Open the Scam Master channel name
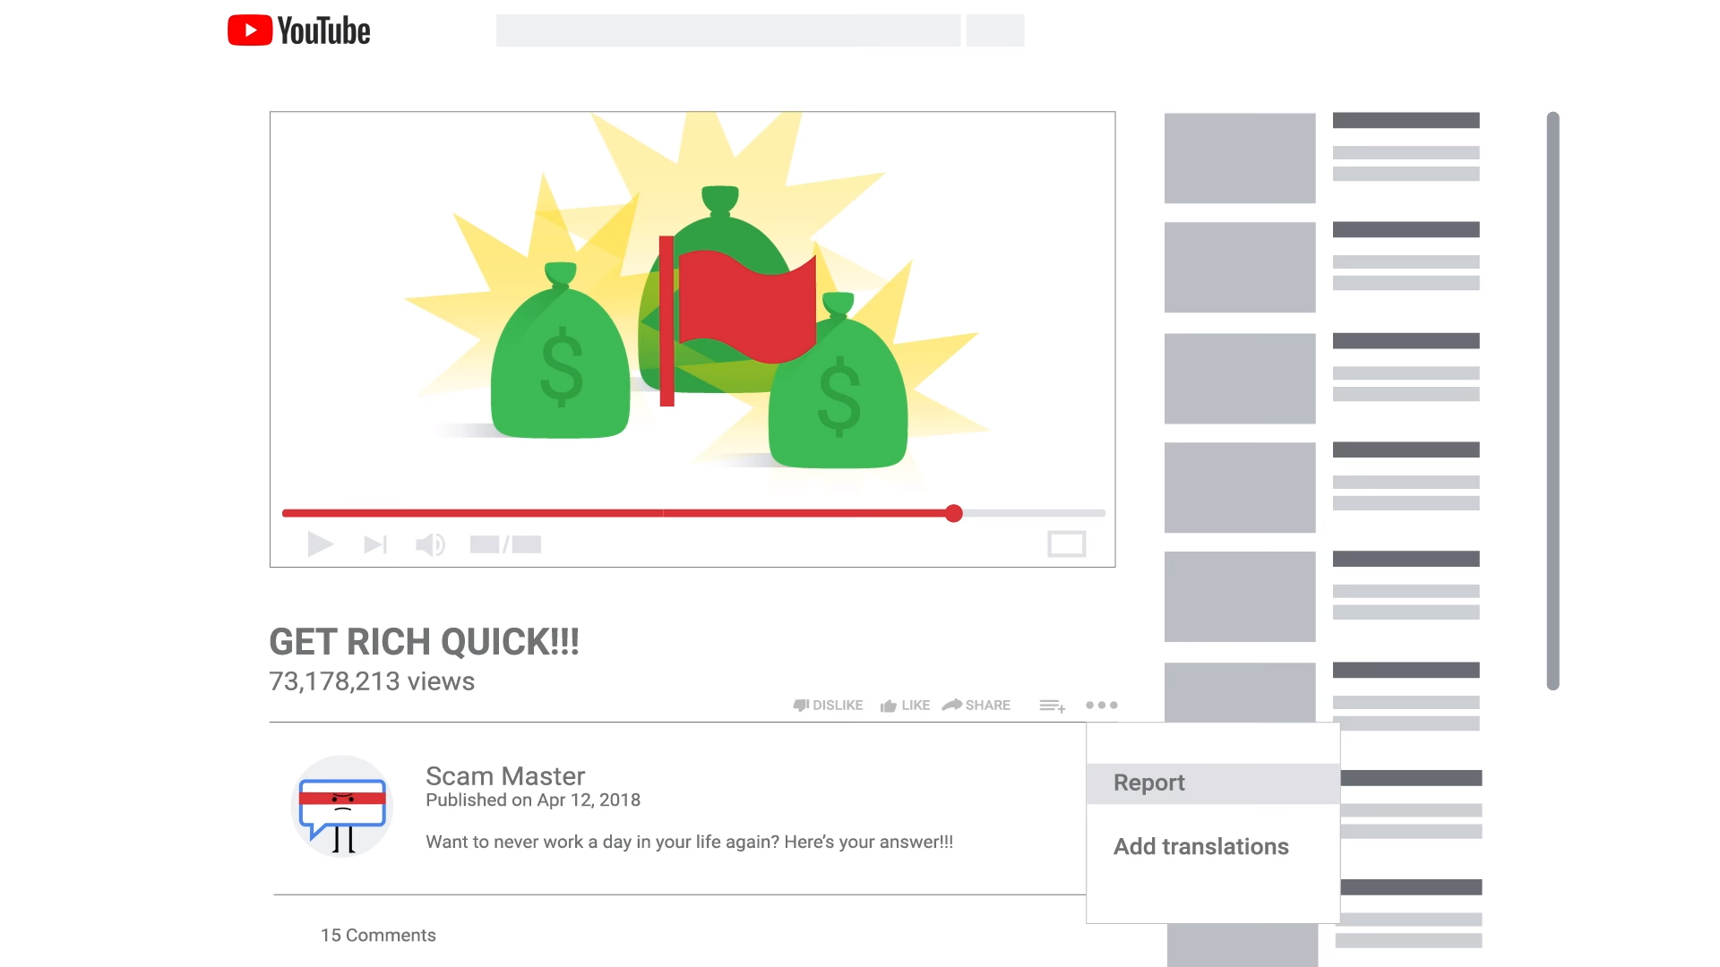 point(505,775)
